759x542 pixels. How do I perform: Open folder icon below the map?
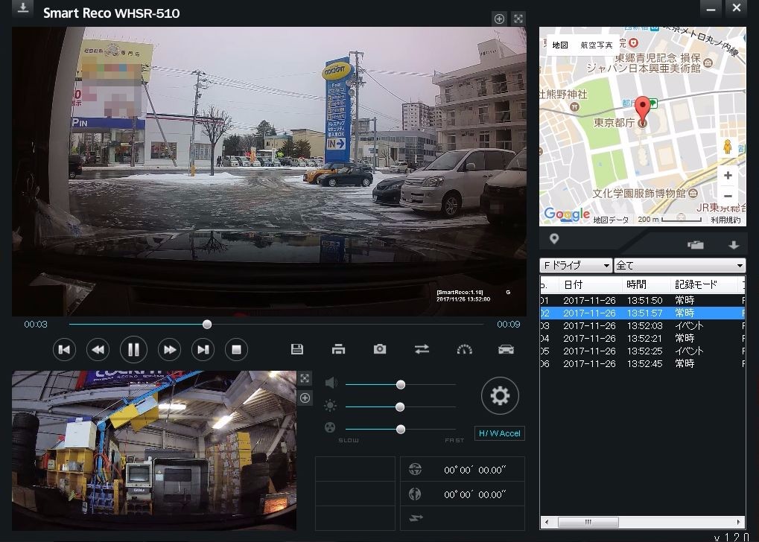click(695, 244)
